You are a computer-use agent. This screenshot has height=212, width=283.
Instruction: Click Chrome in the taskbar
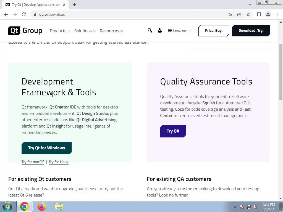tap(25, 206)
